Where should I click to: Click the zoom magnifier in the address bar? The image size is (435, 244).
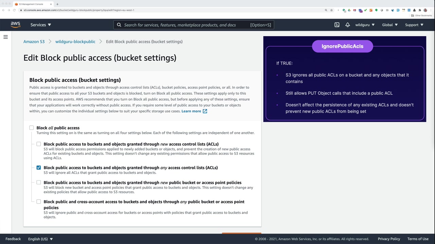(326, 10)
